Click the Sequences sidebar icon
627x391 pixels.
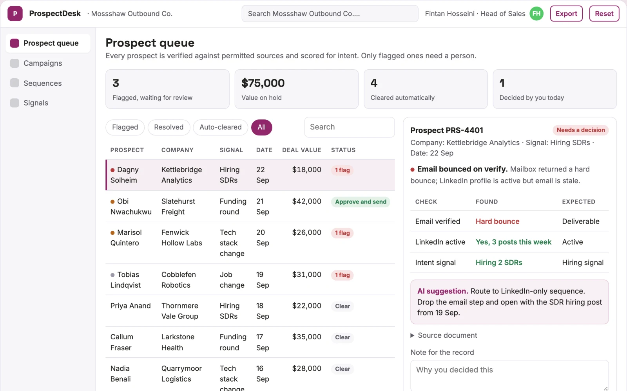14,83
